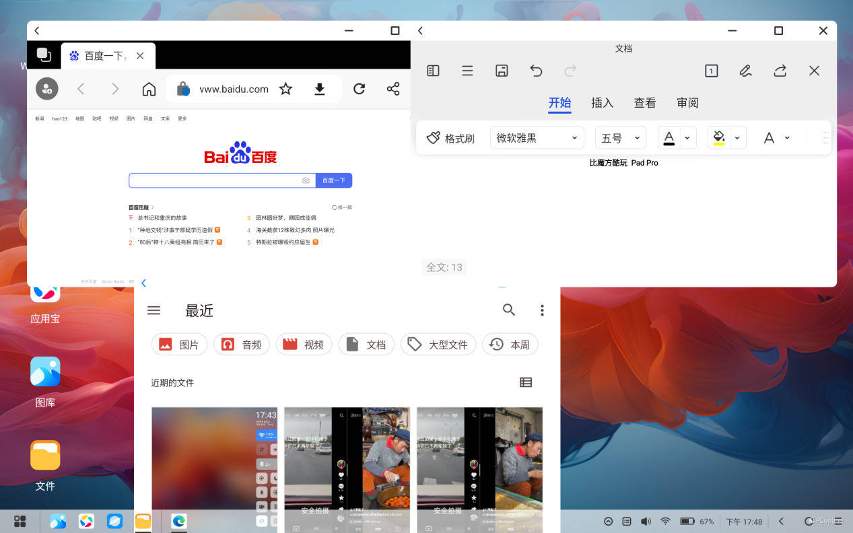The image size is (853, 533).
Task: Switch to the 审阅 ribbon tab
Action: click(x=687, y=103)
